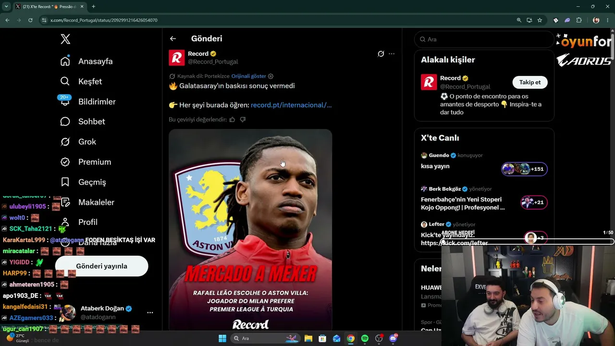Click Orijinali göster link
The height and width of the screenshot is (346, 615).
[248, 76]
